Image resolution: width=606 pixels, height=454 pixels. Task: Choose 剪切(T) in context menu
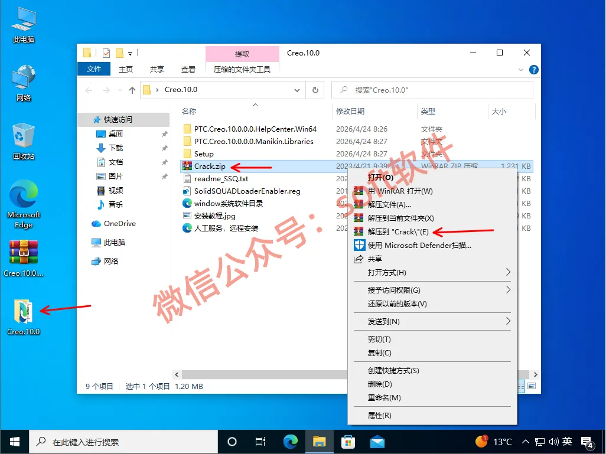pos(432,339)
